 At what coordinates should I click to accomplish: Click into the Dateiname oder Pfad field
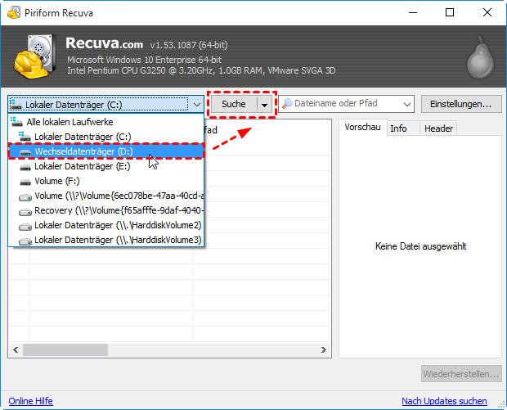pyautogui.click(x=346, y=104)
